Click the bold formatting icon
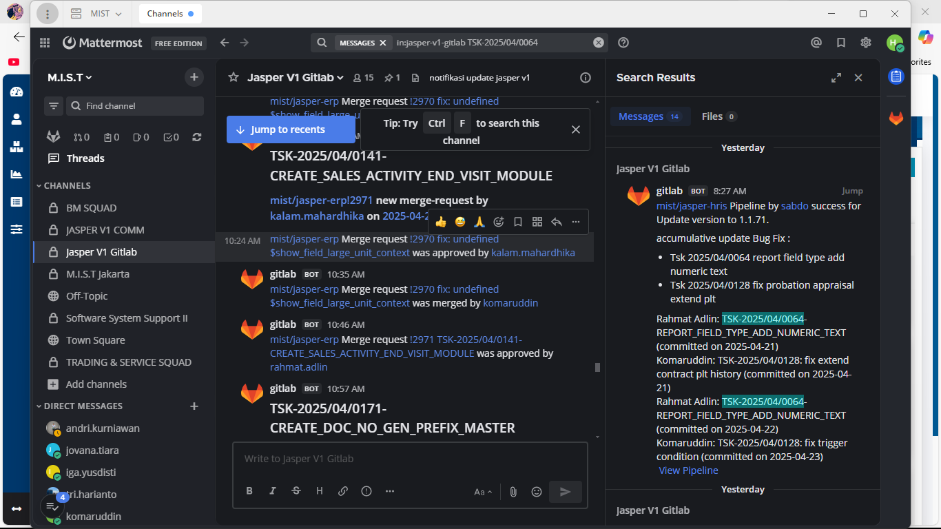Viewport: 941px width, 529px height. click(x=249, y=491)
